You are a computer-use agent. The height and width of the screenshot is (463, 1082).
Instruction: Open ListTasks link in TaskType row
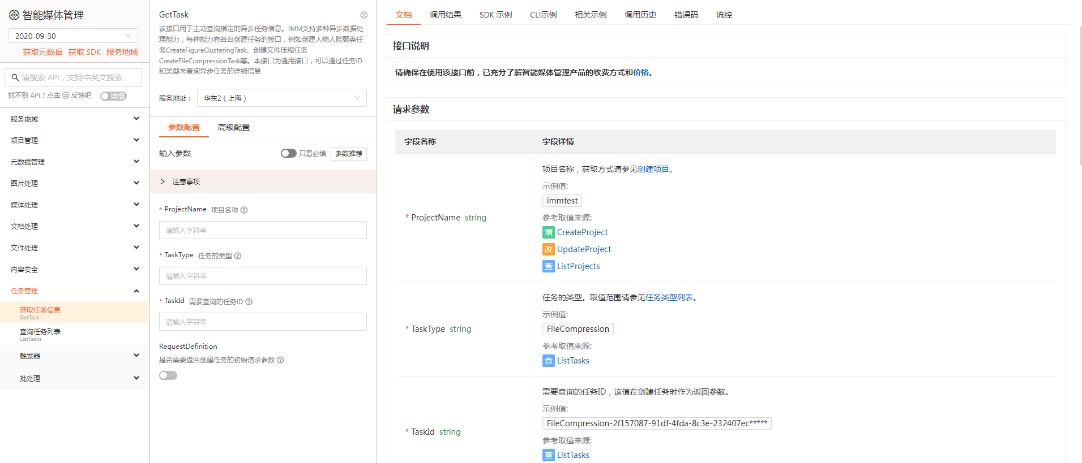click(x=573, y=361)
